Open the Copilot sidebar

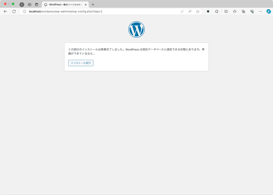(x=269, y=12)
